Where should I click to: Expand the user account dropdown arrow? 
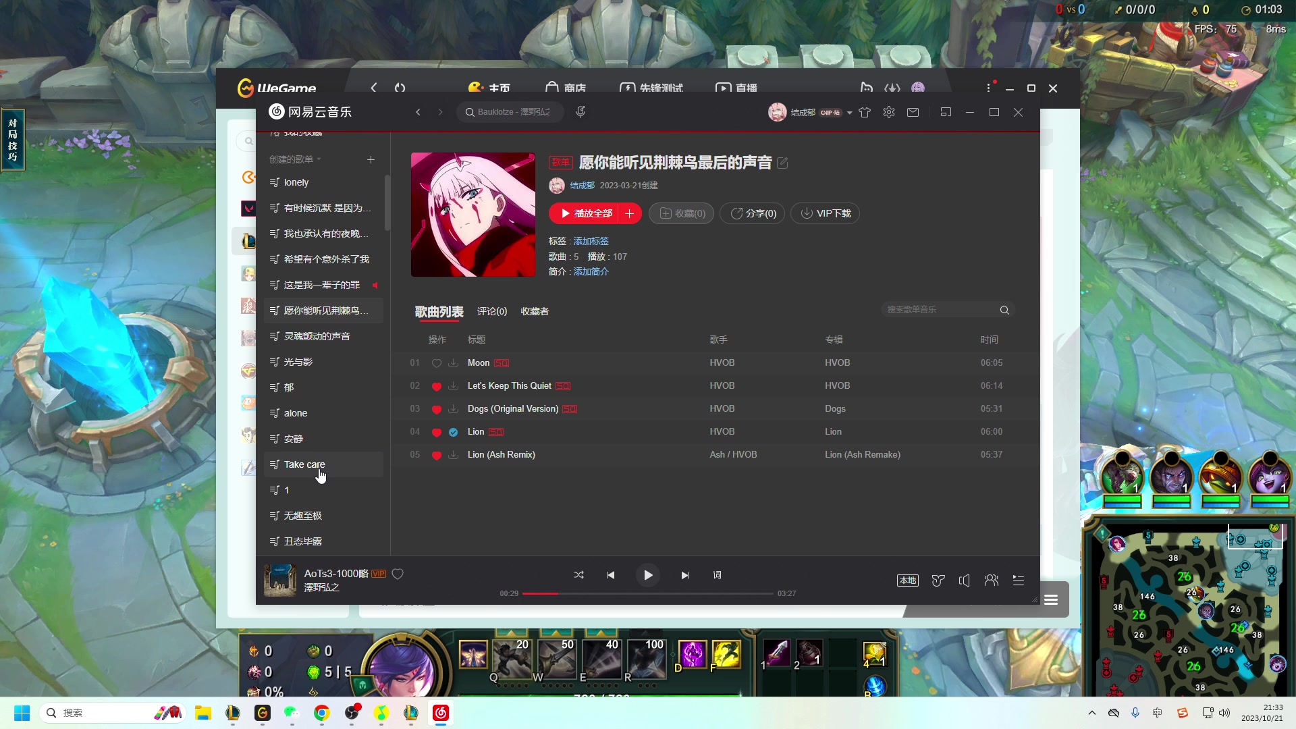pos(850,113)
